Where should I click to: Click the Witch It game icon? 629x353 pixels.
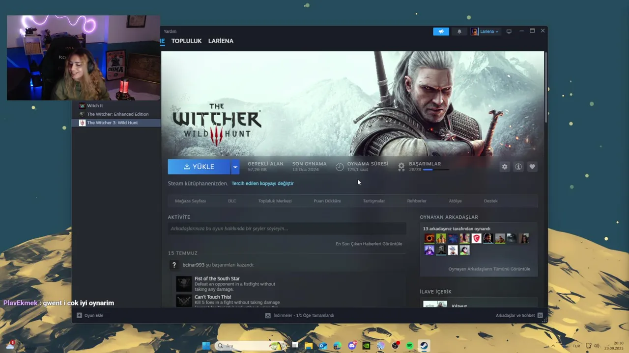[x=82, y=105]
